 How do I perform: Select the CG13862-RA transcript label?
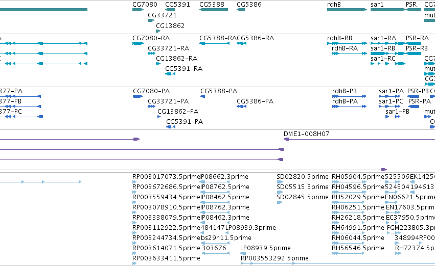click(x=176, y=59)
